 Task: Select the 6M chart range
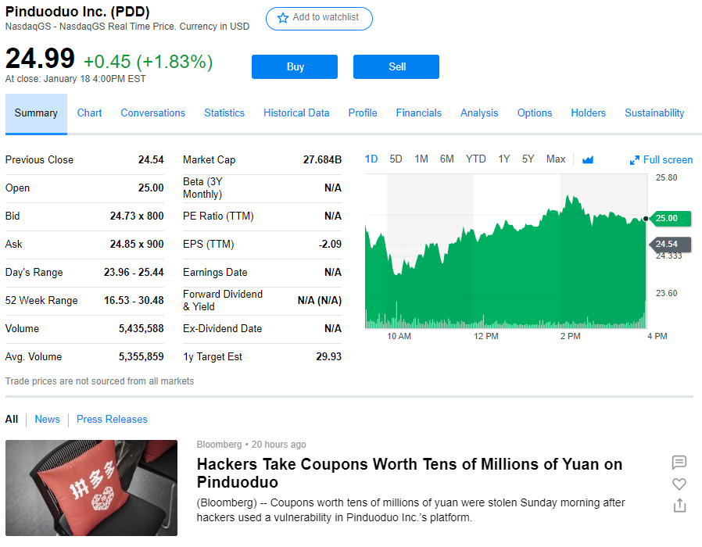click(447, 159)
